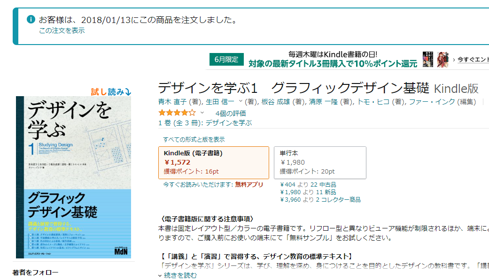This screenshot has height=280, width=489.
Task: Click the 獲得ポイント: 20pt text
Action: pyautogui.click(x=307, y=171)
